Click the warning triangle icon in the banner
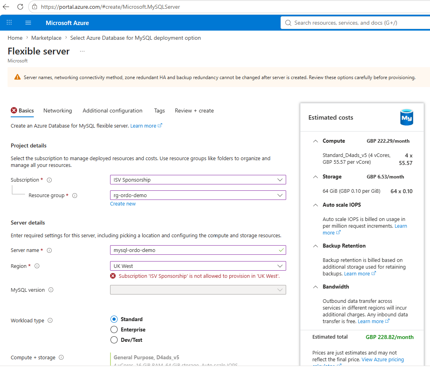Image resolution: width=430 pixels, height=372 pixels. click(x=17, y=77)
